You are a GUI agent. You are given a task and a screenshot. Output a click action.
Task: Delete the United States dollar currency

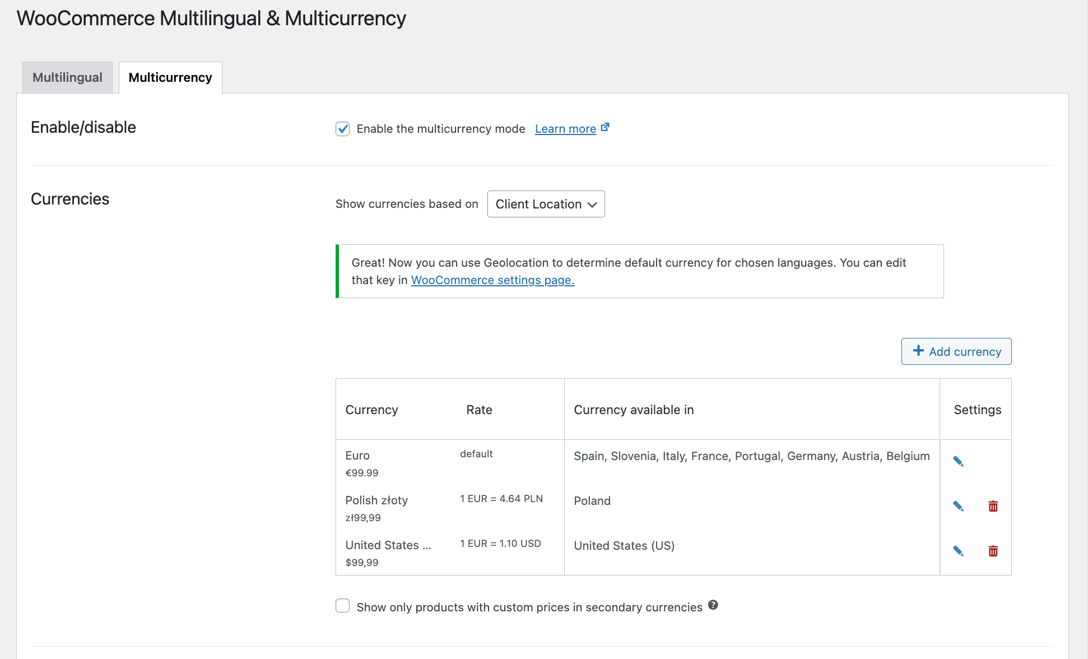[x=993, y=551]
